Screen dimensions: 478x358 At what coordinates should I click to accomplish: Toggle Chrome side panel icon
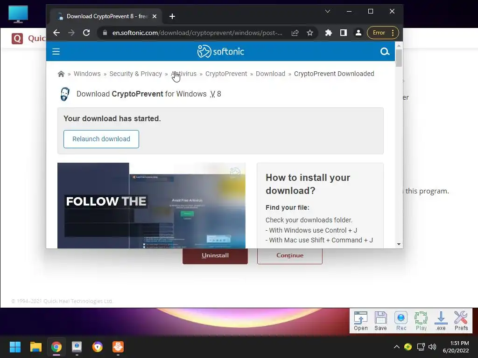coord(343,33)
